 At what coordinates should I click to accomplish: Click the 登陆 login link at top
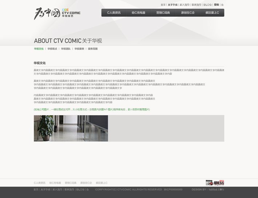[x=217, y=5]
